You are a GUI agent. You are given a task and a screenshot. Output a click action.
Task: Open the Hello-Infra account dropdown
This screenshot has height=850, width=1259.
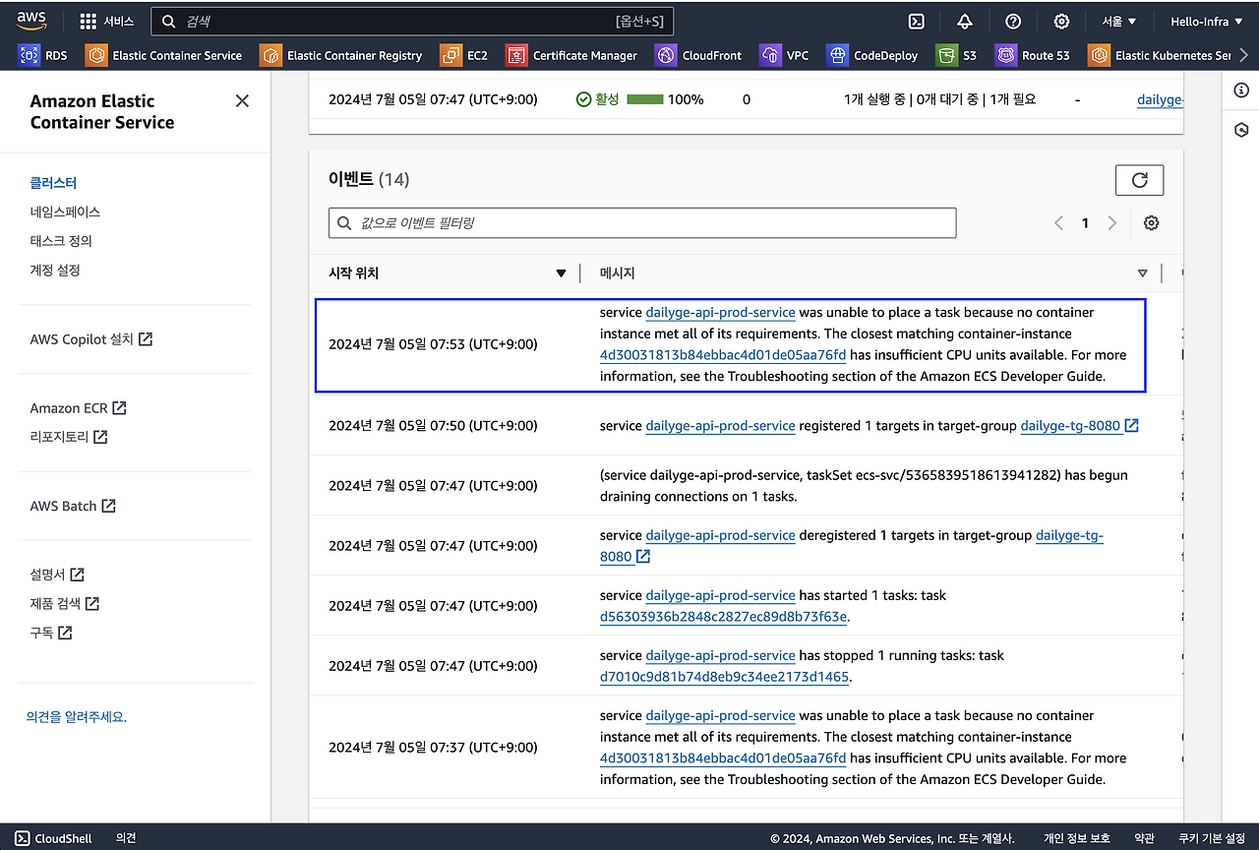pyautogui.click(x=1207, y=21)
